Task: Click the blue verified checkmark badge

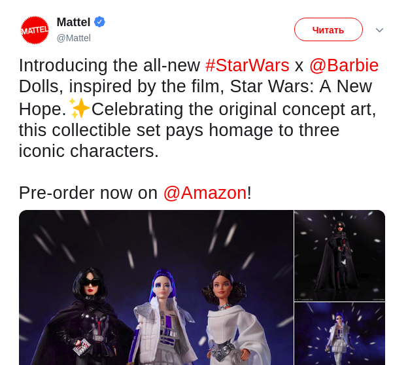Action: click(99, 22)
